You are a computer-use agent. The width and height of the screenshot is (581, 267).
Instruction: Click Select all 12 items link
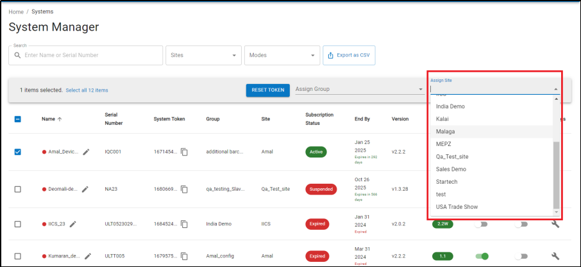pyautogui.click(x=87, y=90)
